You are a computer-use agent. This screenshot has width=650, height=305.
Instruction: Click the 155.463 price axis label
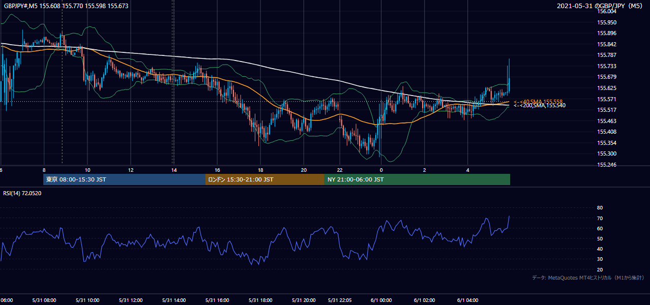pos(606,121)
